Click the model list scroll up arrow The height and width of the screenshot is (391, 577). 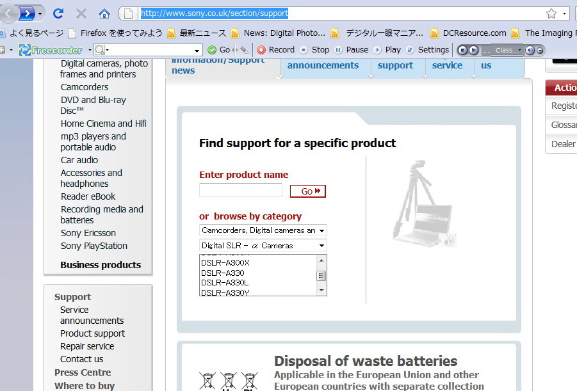tap(321, 260)
